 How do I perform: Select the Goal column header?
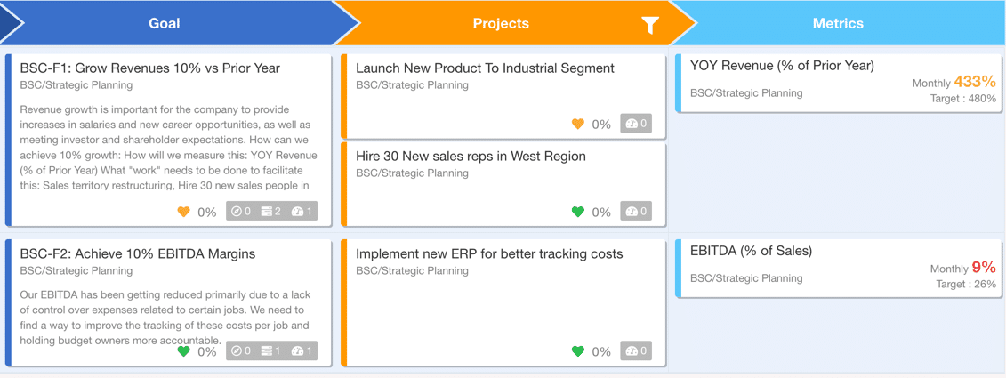(165, 24)
